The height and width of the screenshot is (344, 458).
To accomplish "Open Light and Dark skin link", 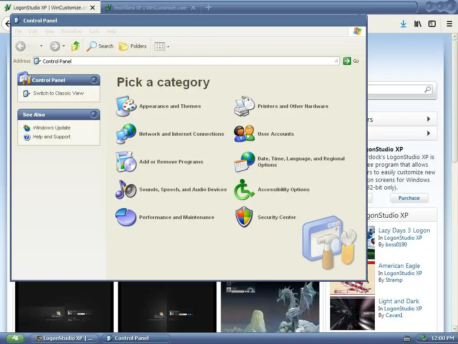I will coord(399,301).
